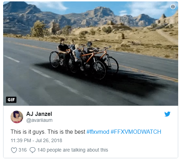Click the blond rider in the GIF
The width and height of the screenshot is (181, 160).
pos(77,55)
